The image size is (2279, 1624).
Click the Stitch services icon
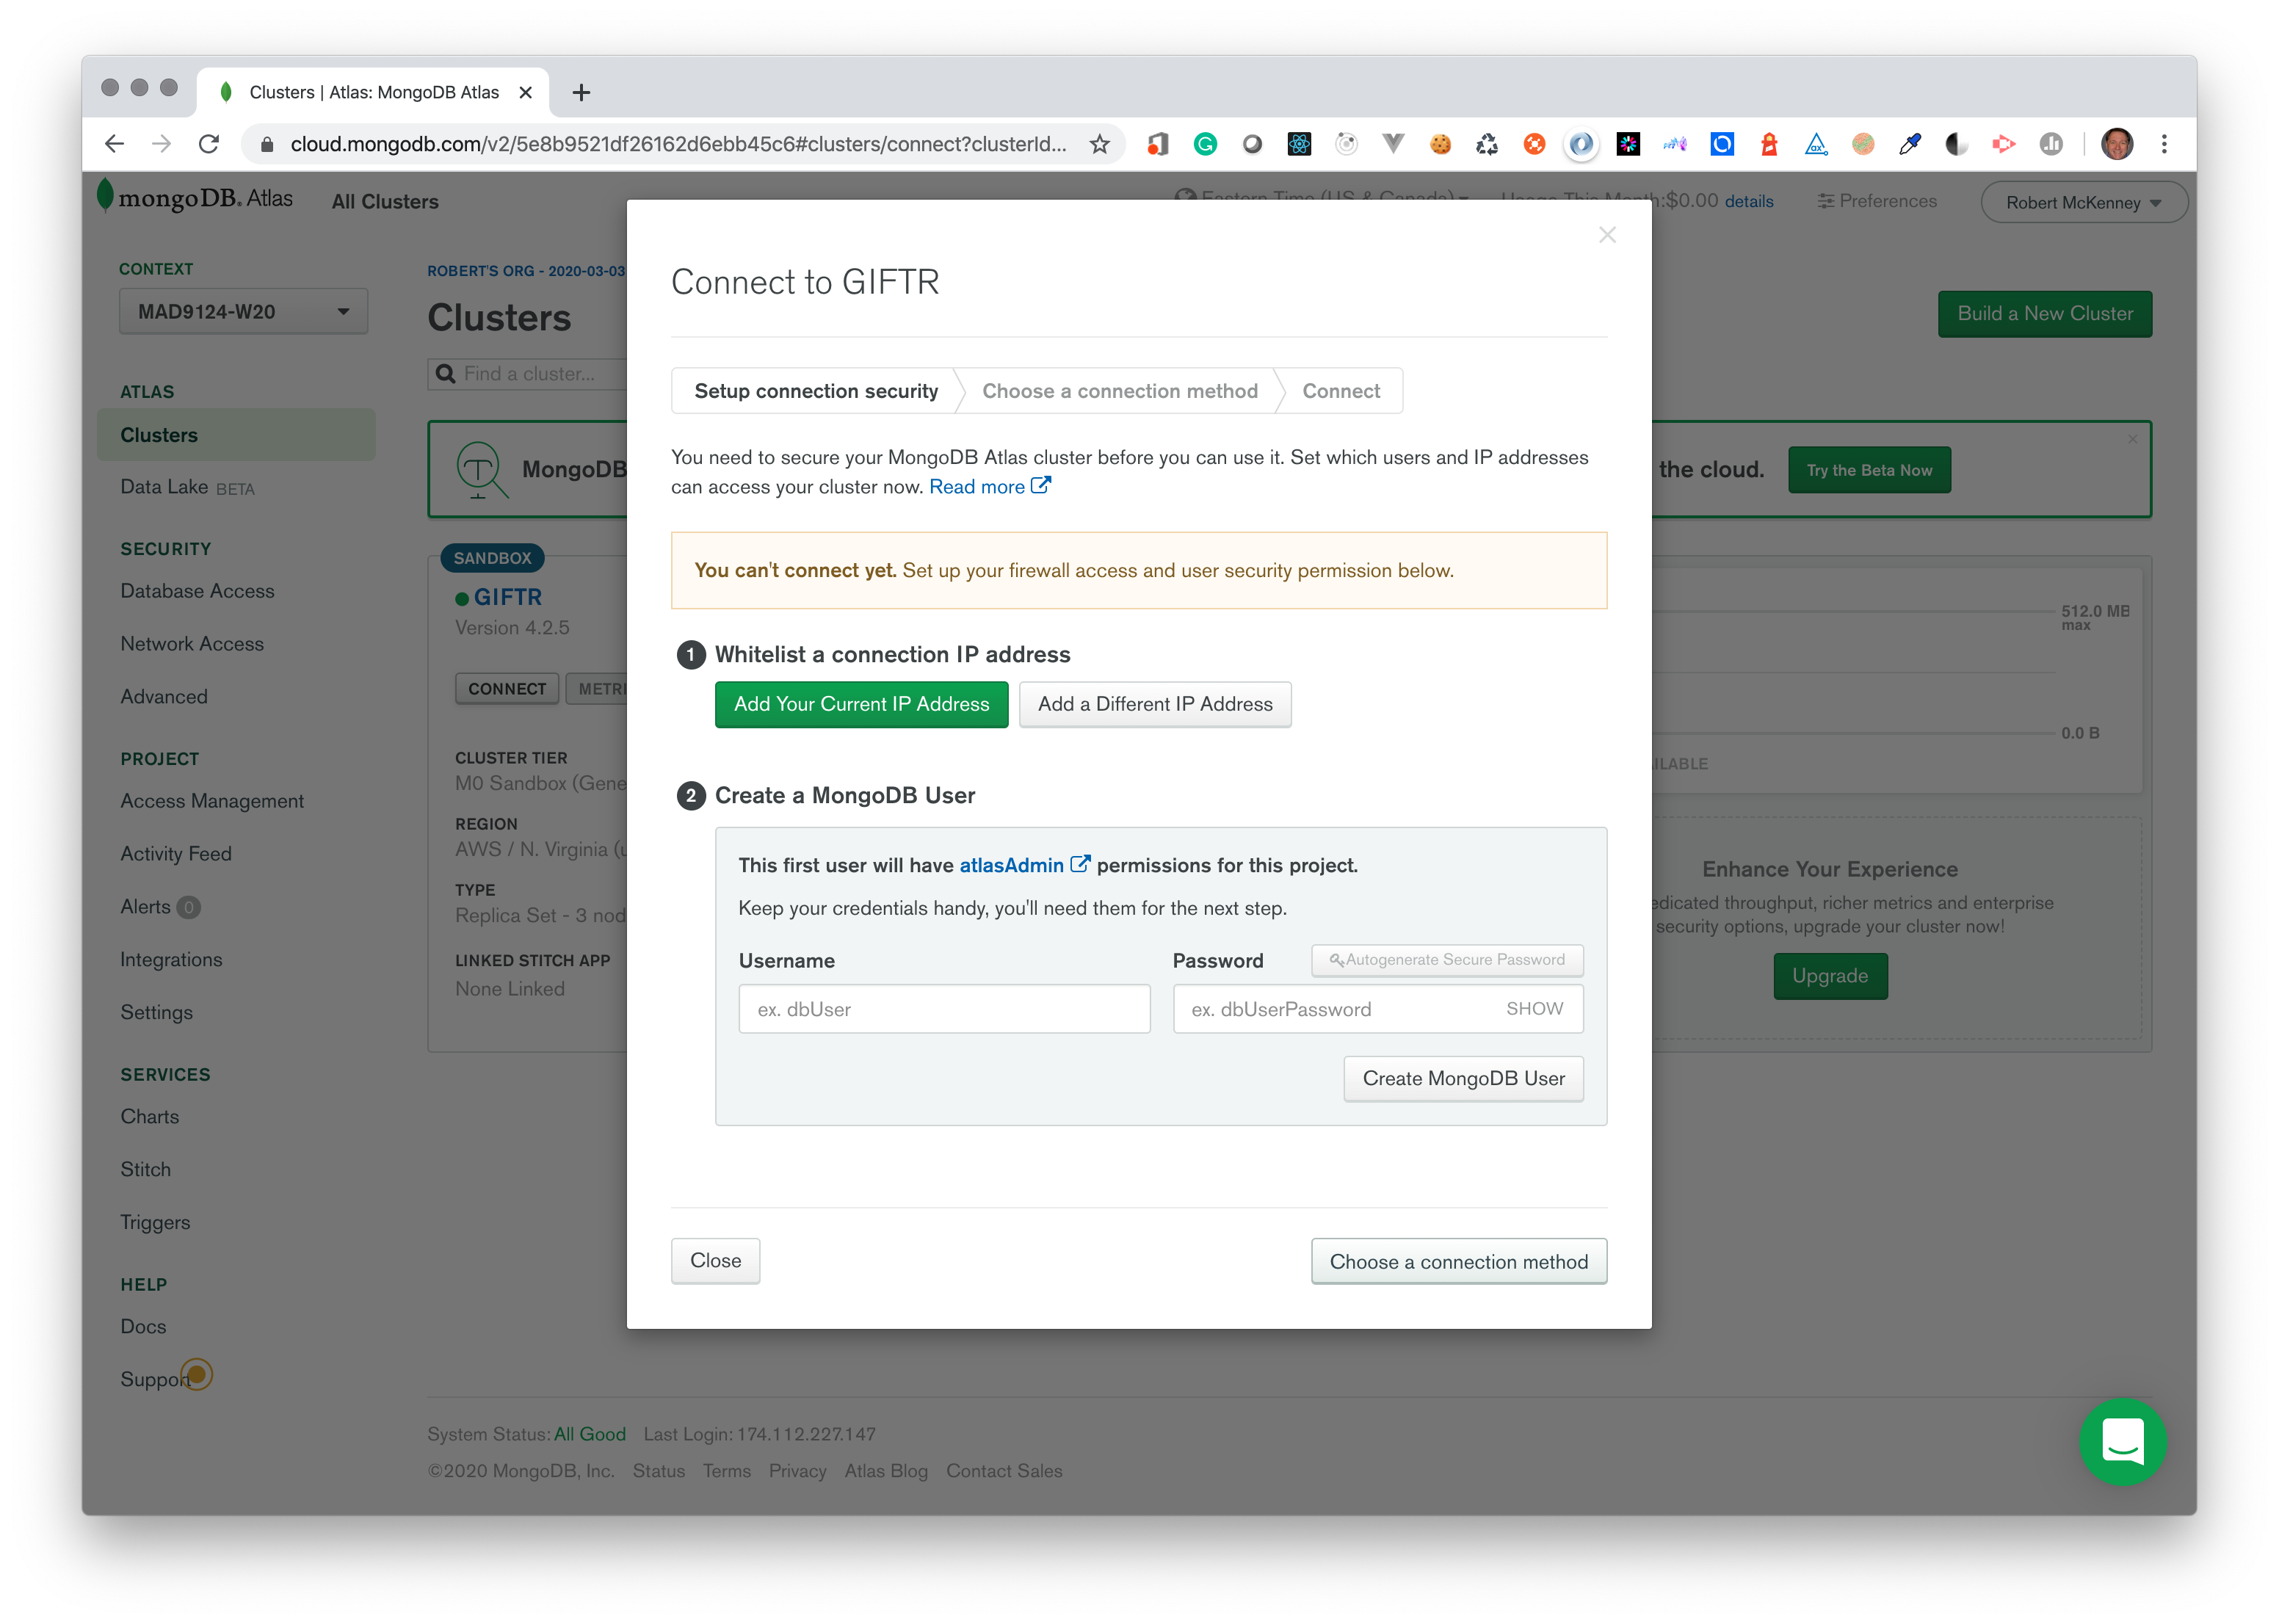pos(146,1169)
